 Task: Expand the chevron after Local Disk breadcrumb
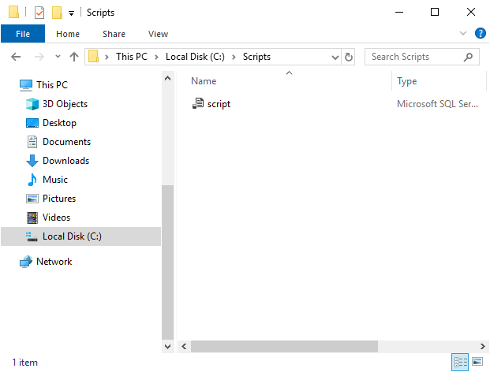[x=234, y=57]
